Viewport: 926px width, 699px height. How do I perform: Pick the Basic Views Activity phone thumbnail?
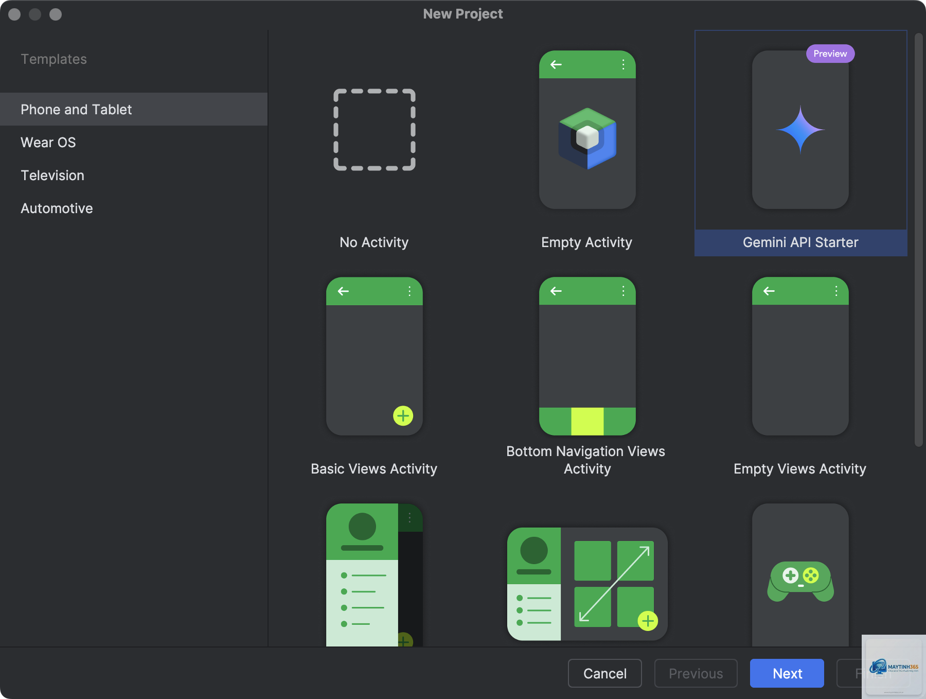pos(374,356)
